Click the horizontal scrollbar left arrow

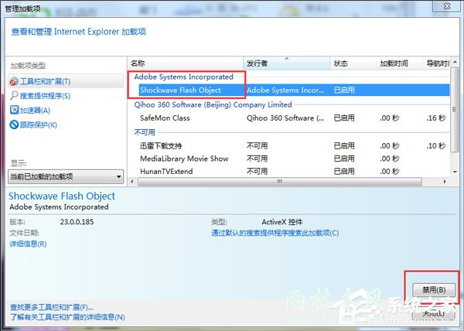coord(132,182)
